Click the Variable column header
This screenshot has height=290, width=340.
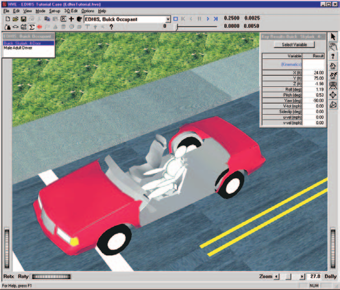click(x=282, y=56)
